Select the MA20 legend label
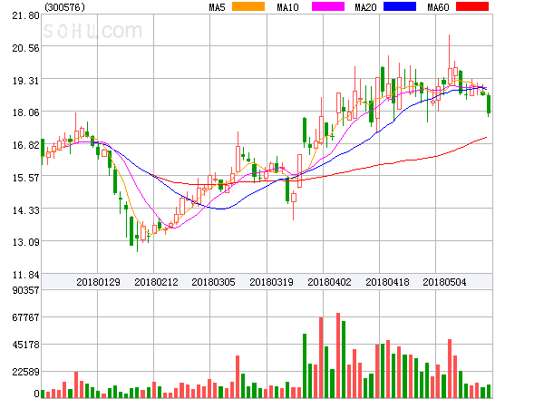This screenshot has height=399, width=544. [x=365, y=7]
